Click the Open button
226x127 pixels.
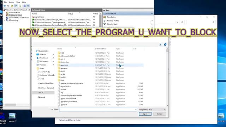coord(145,114)
